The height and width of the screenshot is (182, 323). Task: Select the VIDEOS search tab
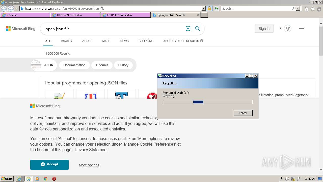point(87,41)
